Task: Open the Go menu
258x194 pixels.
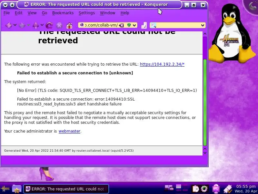Action: [x=45, y=13]
